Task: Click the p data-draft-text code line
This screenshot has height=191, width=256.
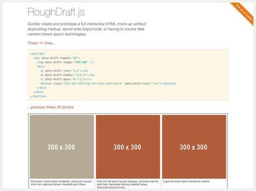Action: (x=64, y=71)
